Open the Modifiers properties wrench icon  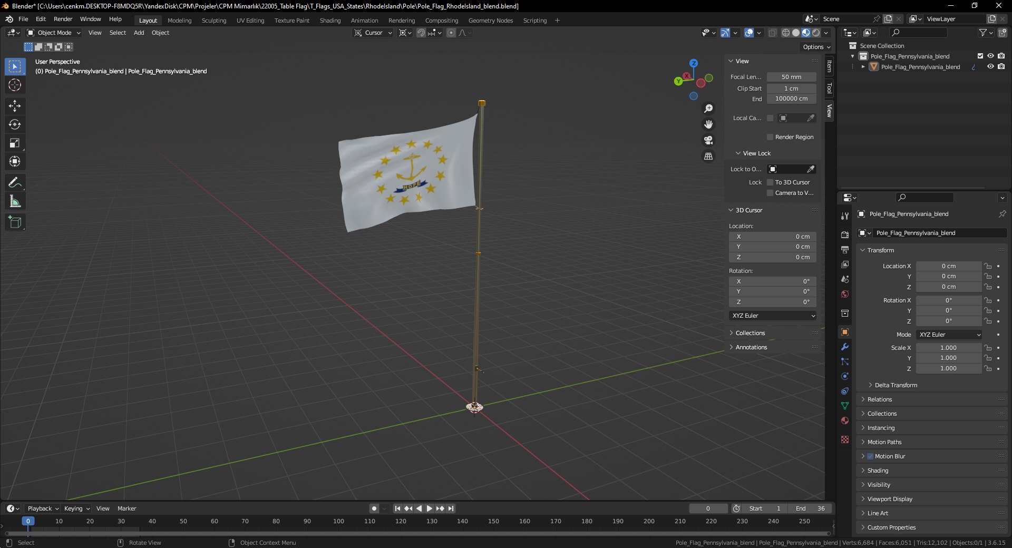coord(845,347)
